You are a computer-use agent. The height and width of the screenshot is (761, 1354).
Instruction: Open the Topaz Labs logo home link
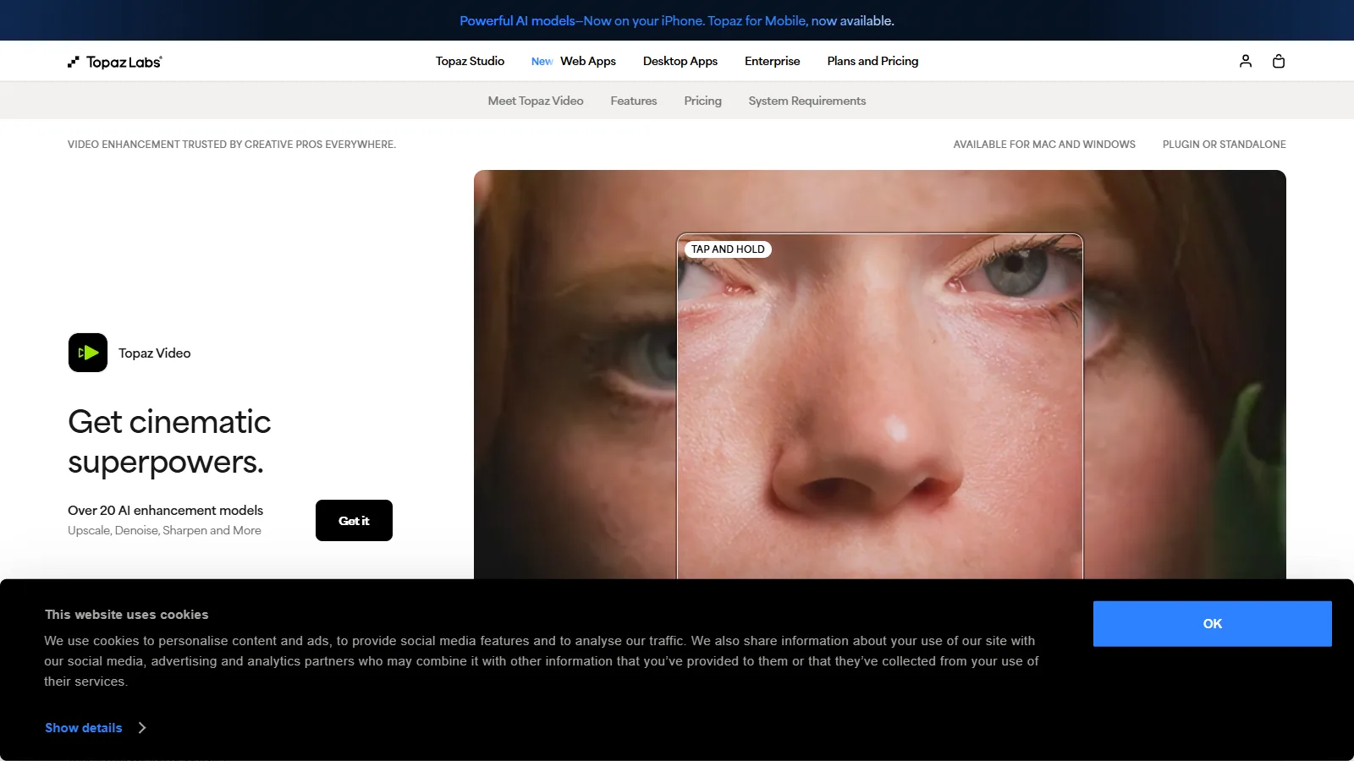click(115, 62)
